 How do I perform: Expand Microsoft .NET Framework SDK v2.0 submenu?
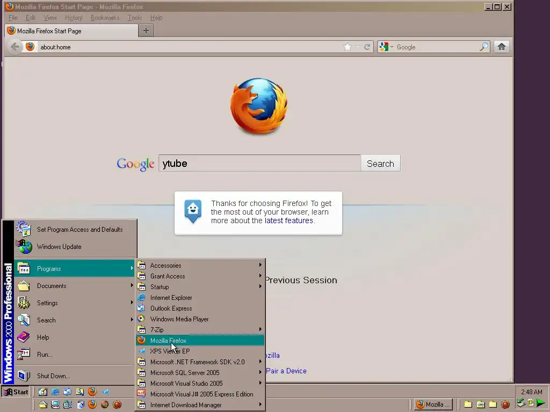(200, 362)
